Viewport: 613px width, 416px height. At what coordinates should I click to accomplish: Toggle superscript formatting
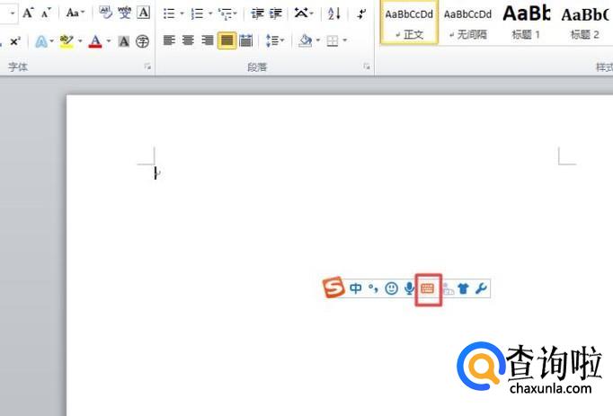point(15,41)
